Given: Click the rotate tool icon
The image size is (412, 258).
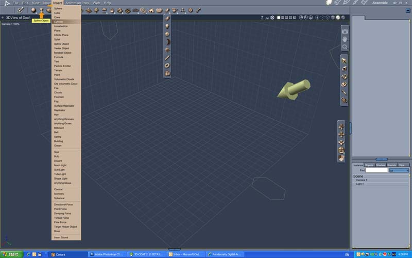Looking at the screenshot, I should pyautogui.click(x=344, y=76).
